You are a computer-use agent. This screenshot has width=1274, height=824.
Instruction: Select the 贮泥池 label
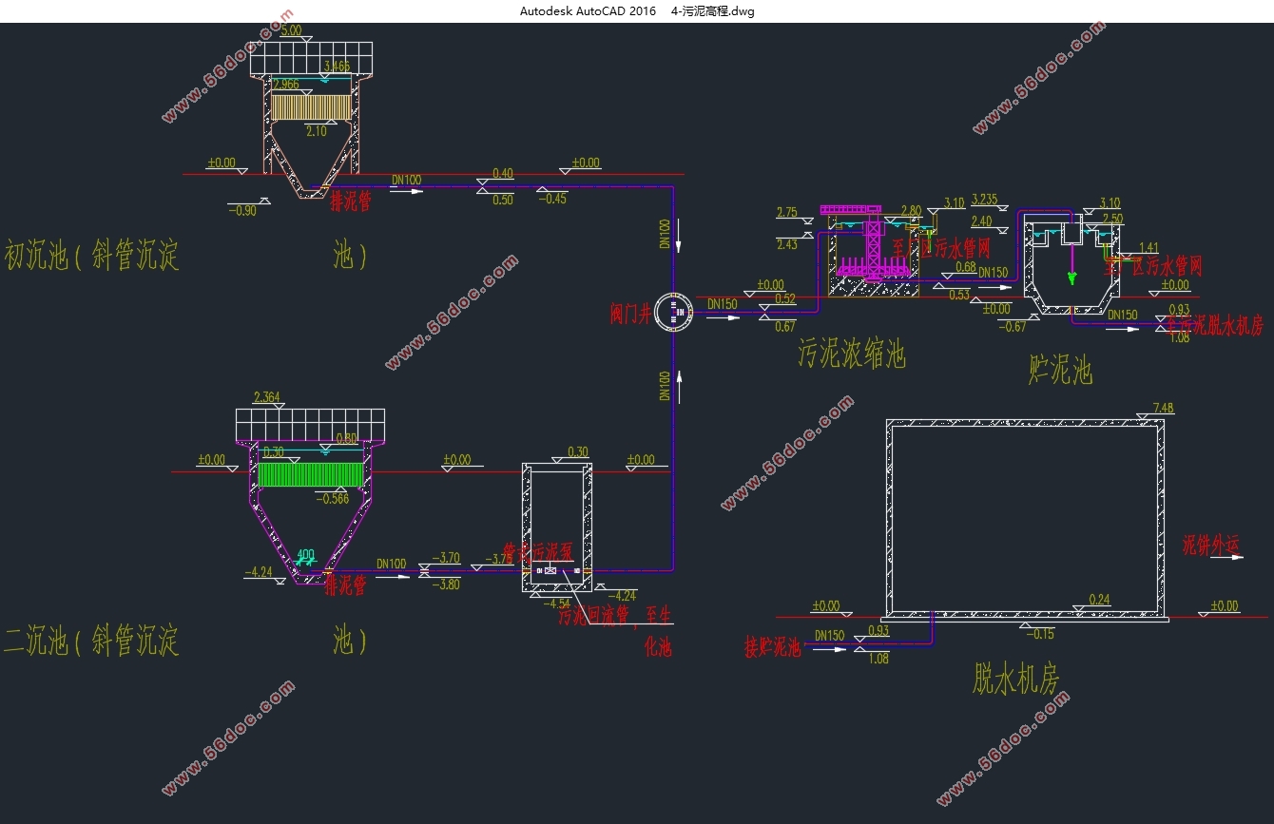tap(1061, 370)
